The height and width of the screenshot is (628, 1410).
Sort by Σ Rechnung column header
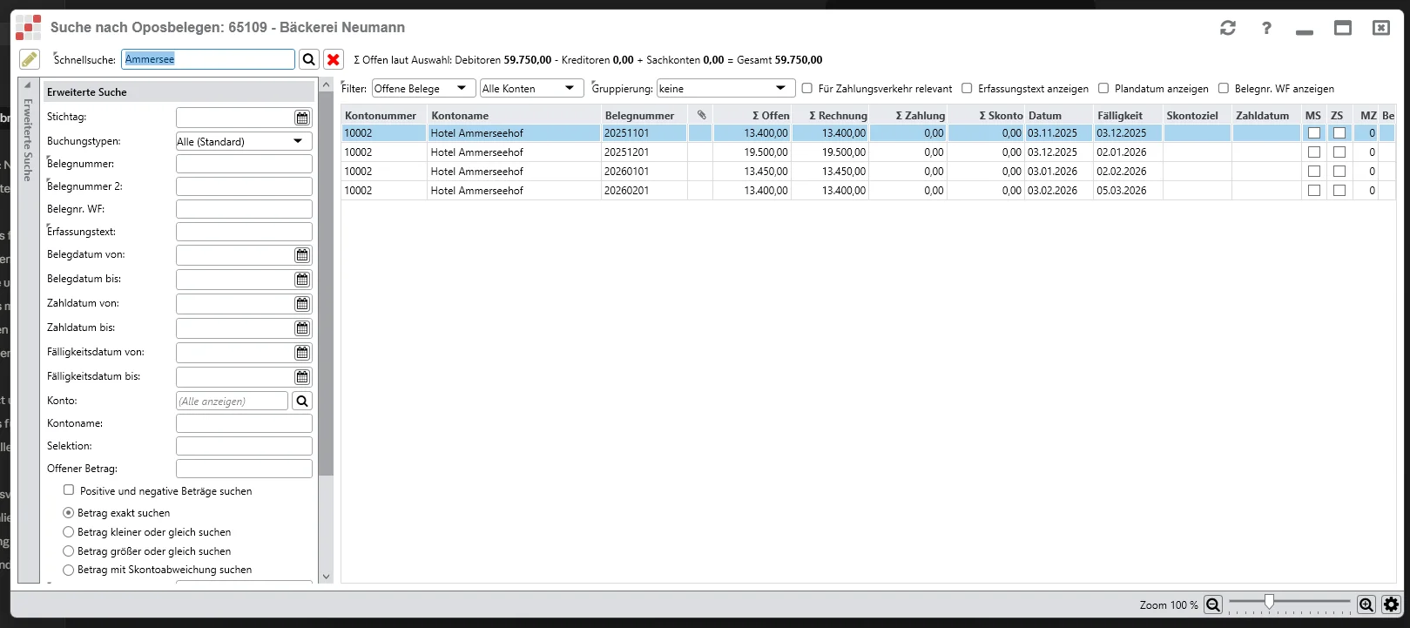click(831, 115)
